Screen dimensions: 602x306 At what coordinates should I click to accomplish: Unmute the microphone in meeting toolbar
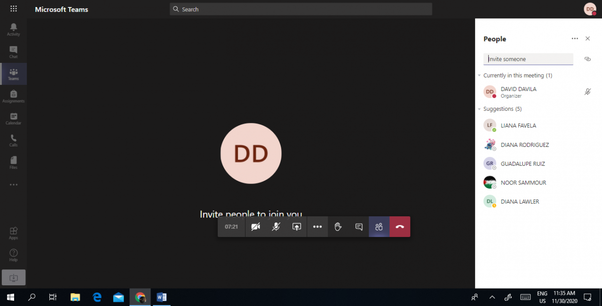276,227
